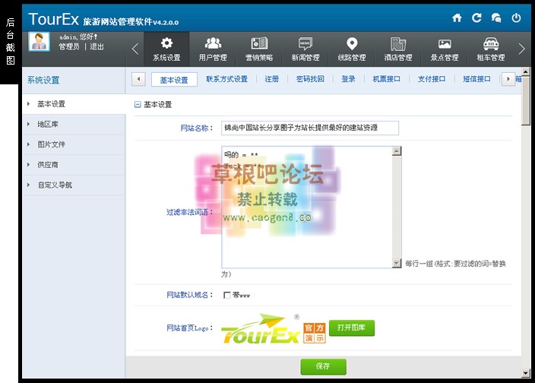Toggle the 带www default domain checkbox
The width and height of the screenshot is (535, 383).
(226, 295)
